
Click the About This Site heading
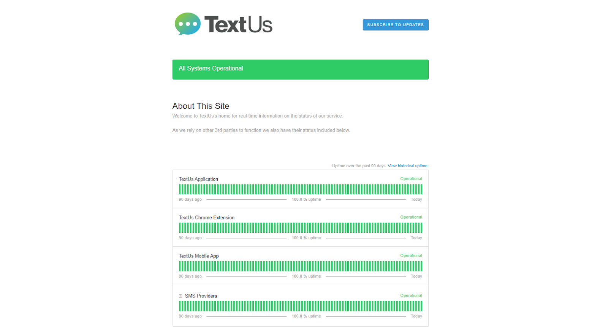click(201, 106)
